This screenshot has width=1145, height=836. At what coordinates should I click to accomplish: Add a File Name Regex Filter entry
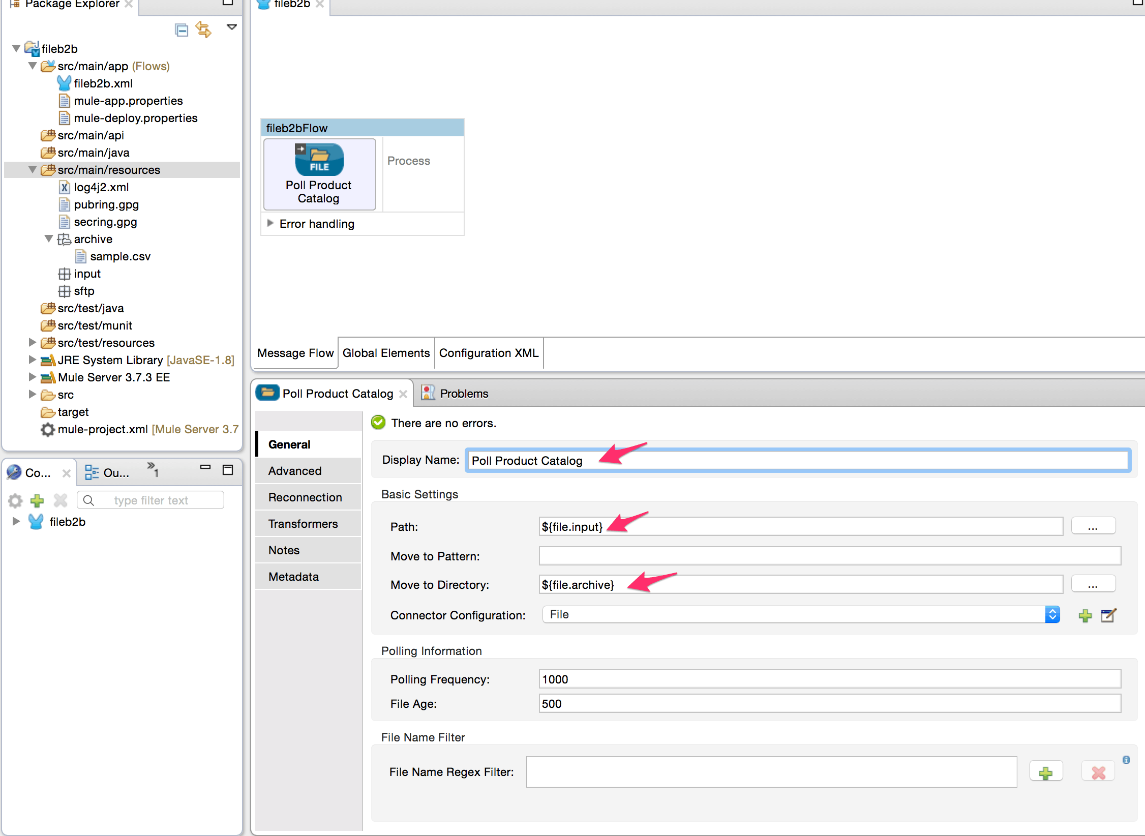1045,771
